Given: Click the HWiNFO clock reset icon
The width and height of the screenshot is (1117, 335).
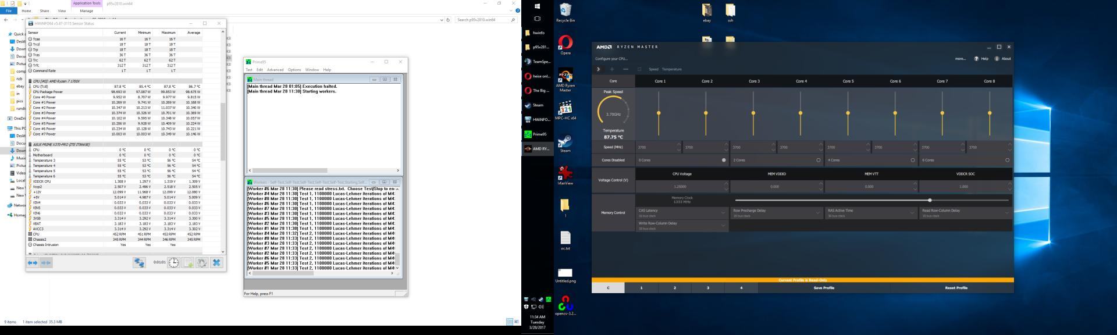Looking at the screenshot, I should point(174,263).
